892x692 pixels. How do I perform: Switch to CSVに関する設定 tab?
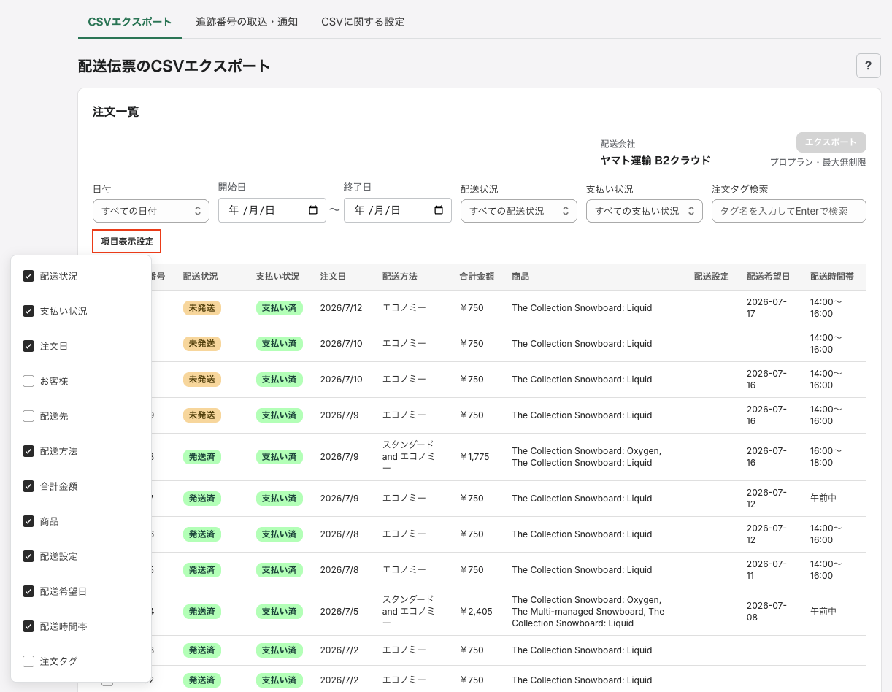(363, 22)
